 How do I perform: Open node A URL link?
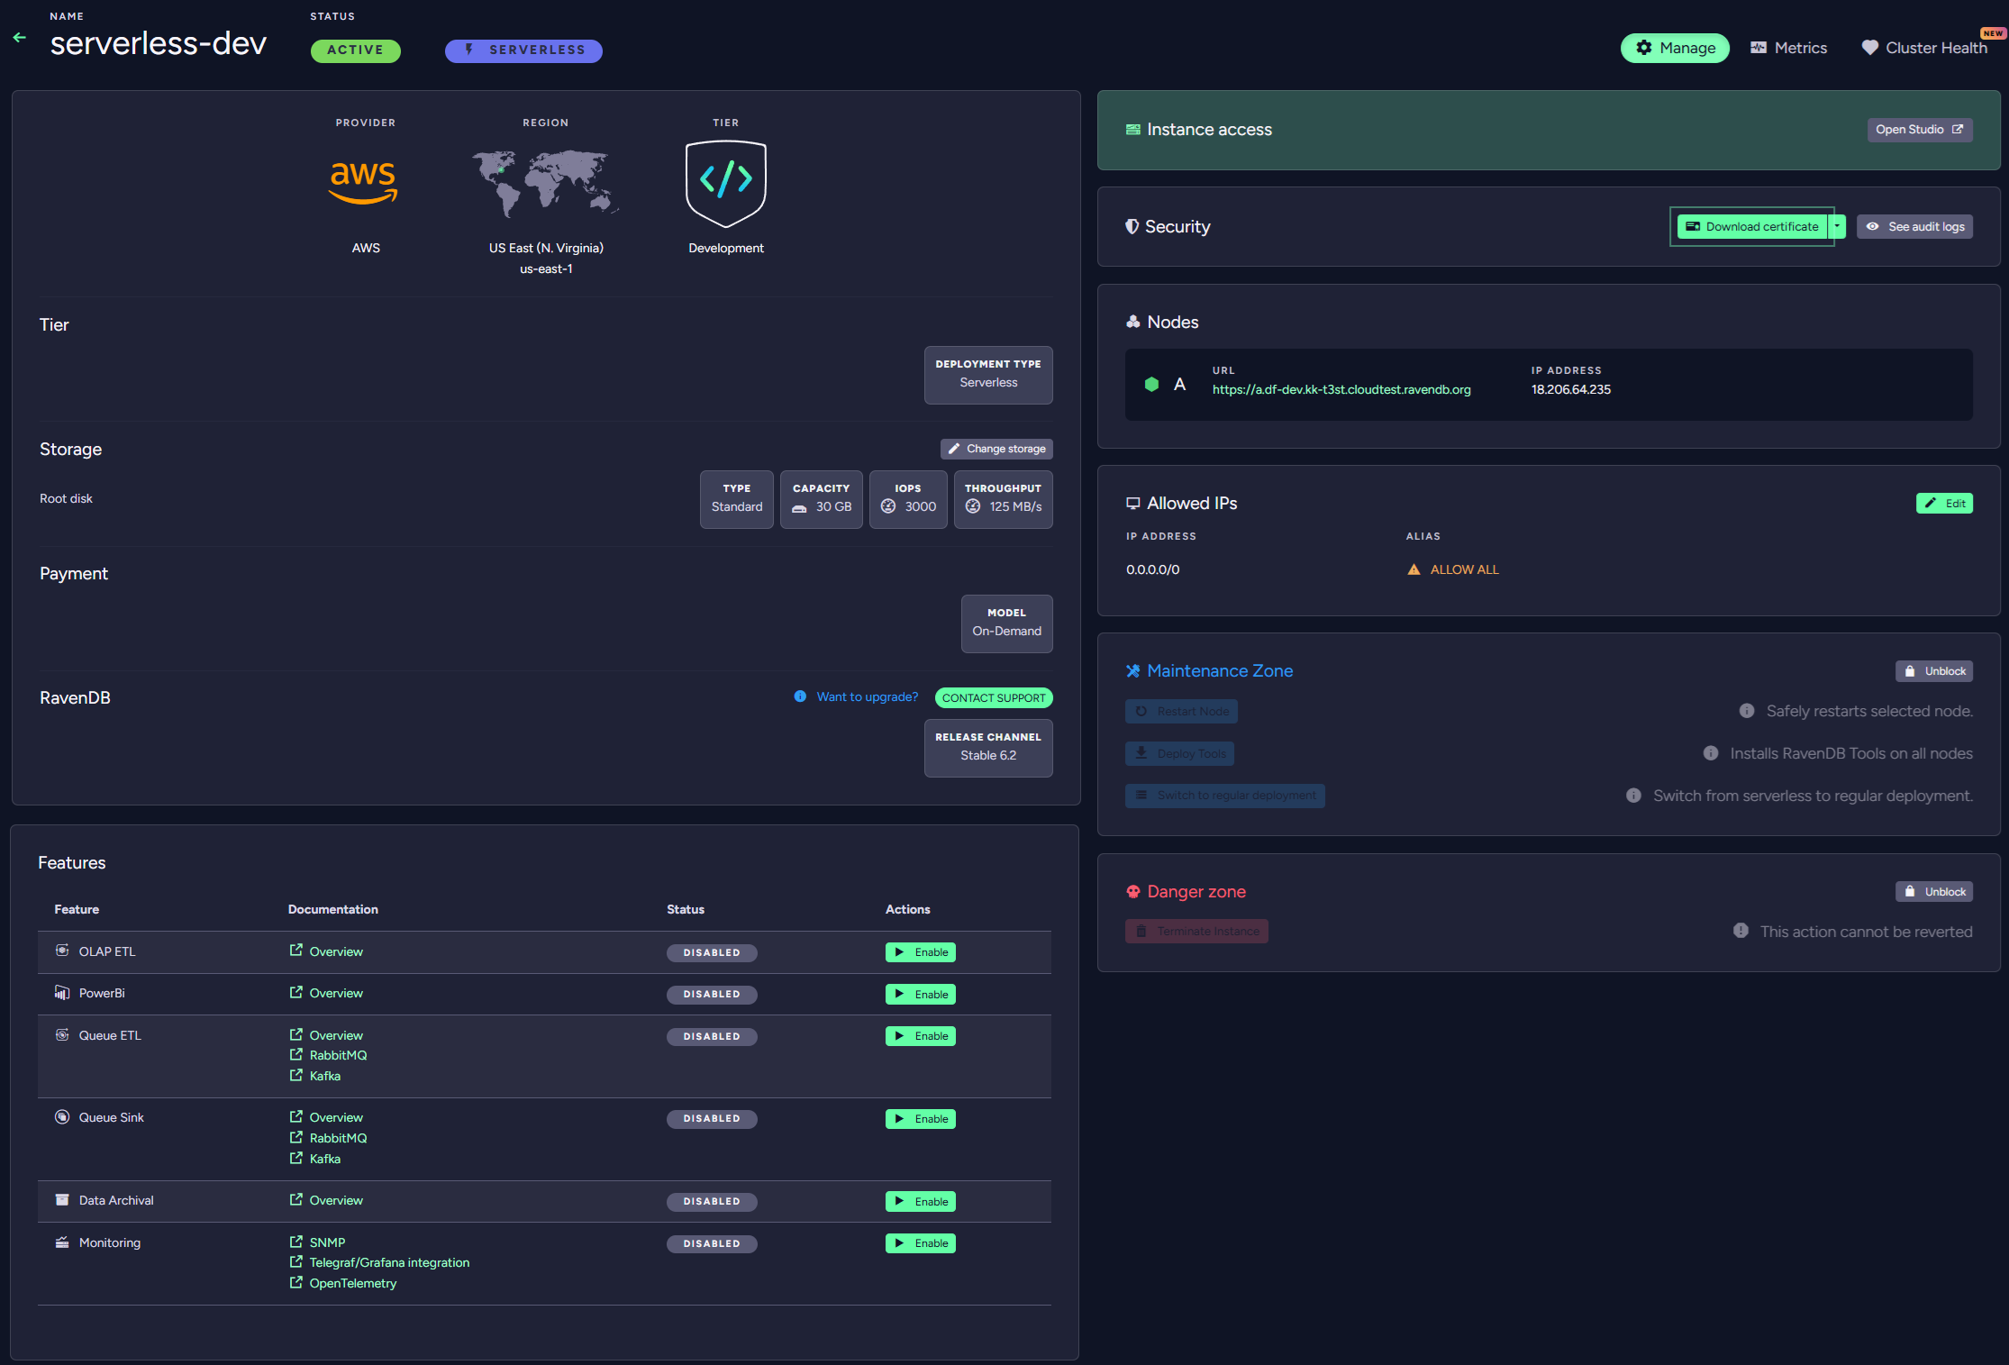pos(1341,389)
